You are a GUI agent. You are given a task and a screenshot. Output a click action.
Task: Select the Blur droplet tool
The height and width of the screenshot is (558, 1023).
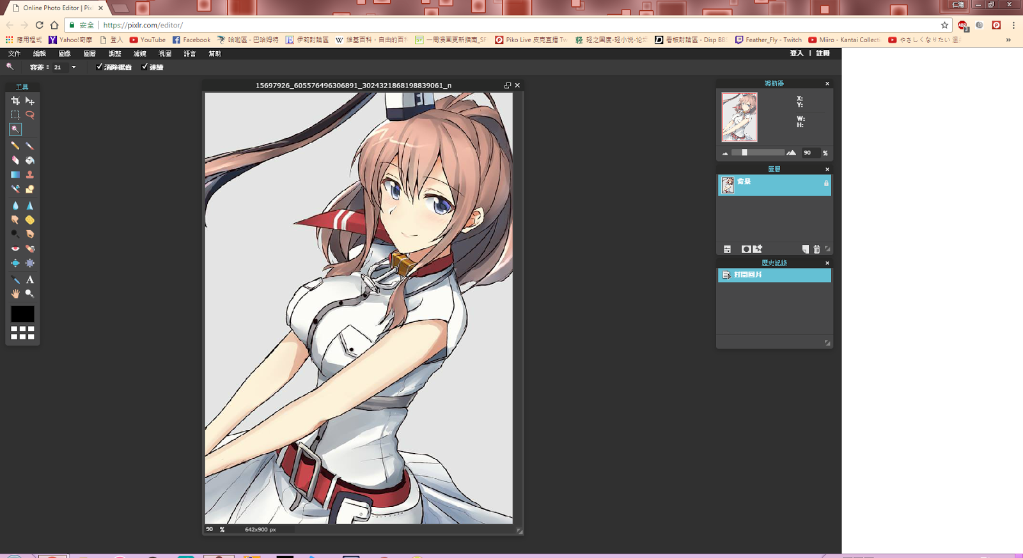(15, 206)
